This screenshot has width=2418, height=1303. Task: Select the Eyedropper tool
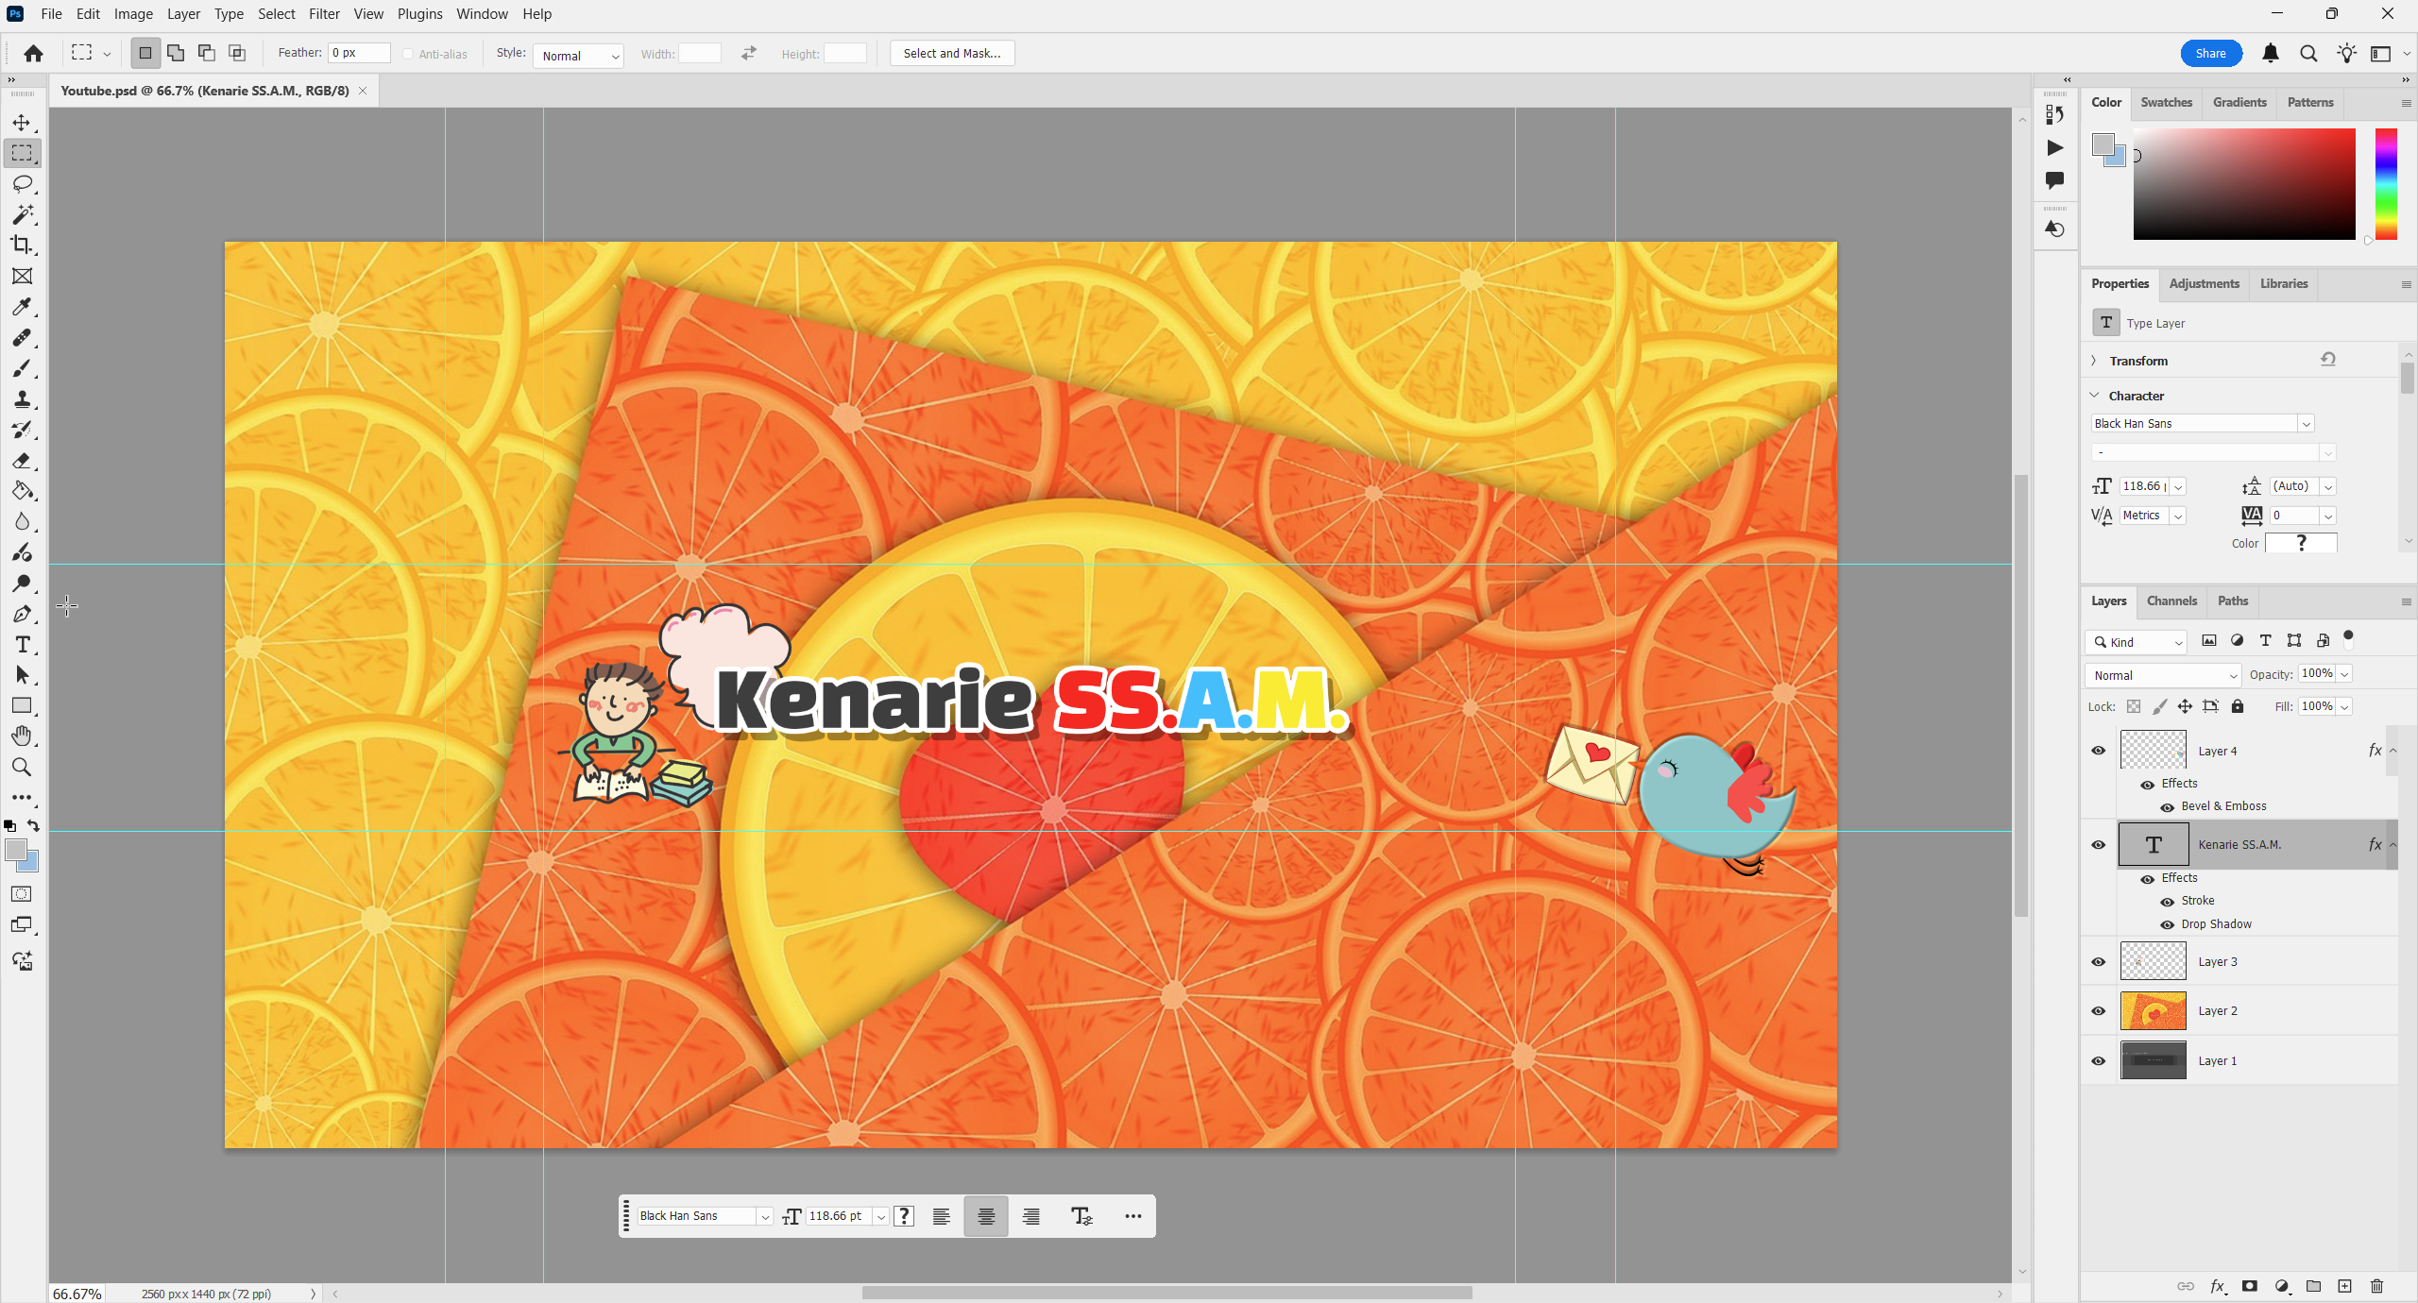[x=22, y=307]
